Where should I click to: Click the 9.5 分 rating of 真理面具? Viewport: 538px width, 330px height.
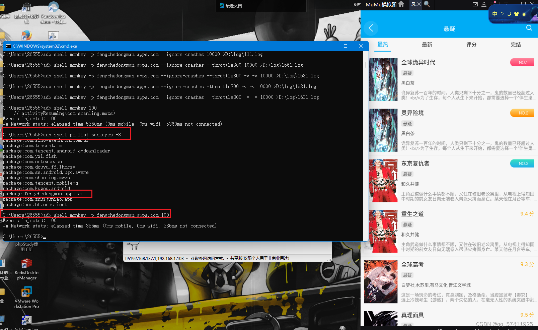[527, 315]
